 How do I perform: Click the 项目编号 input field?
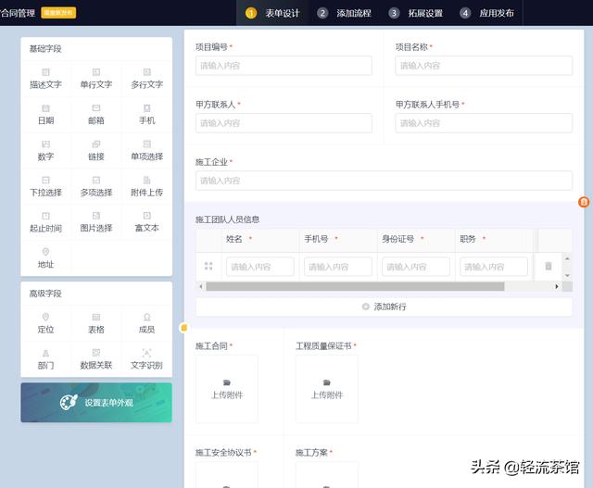tap(284, 66)
